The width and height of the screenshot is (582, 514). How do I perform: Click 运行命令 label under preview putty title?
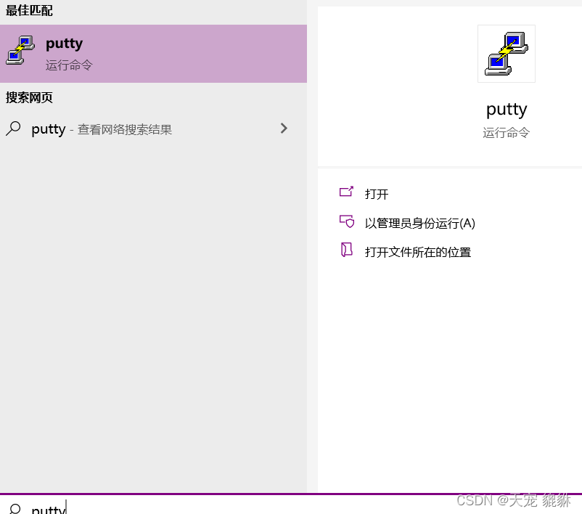tap(506, 133)
